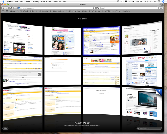
Task: Click the menu bar clock 水 0:07
Action: [153, 1]
